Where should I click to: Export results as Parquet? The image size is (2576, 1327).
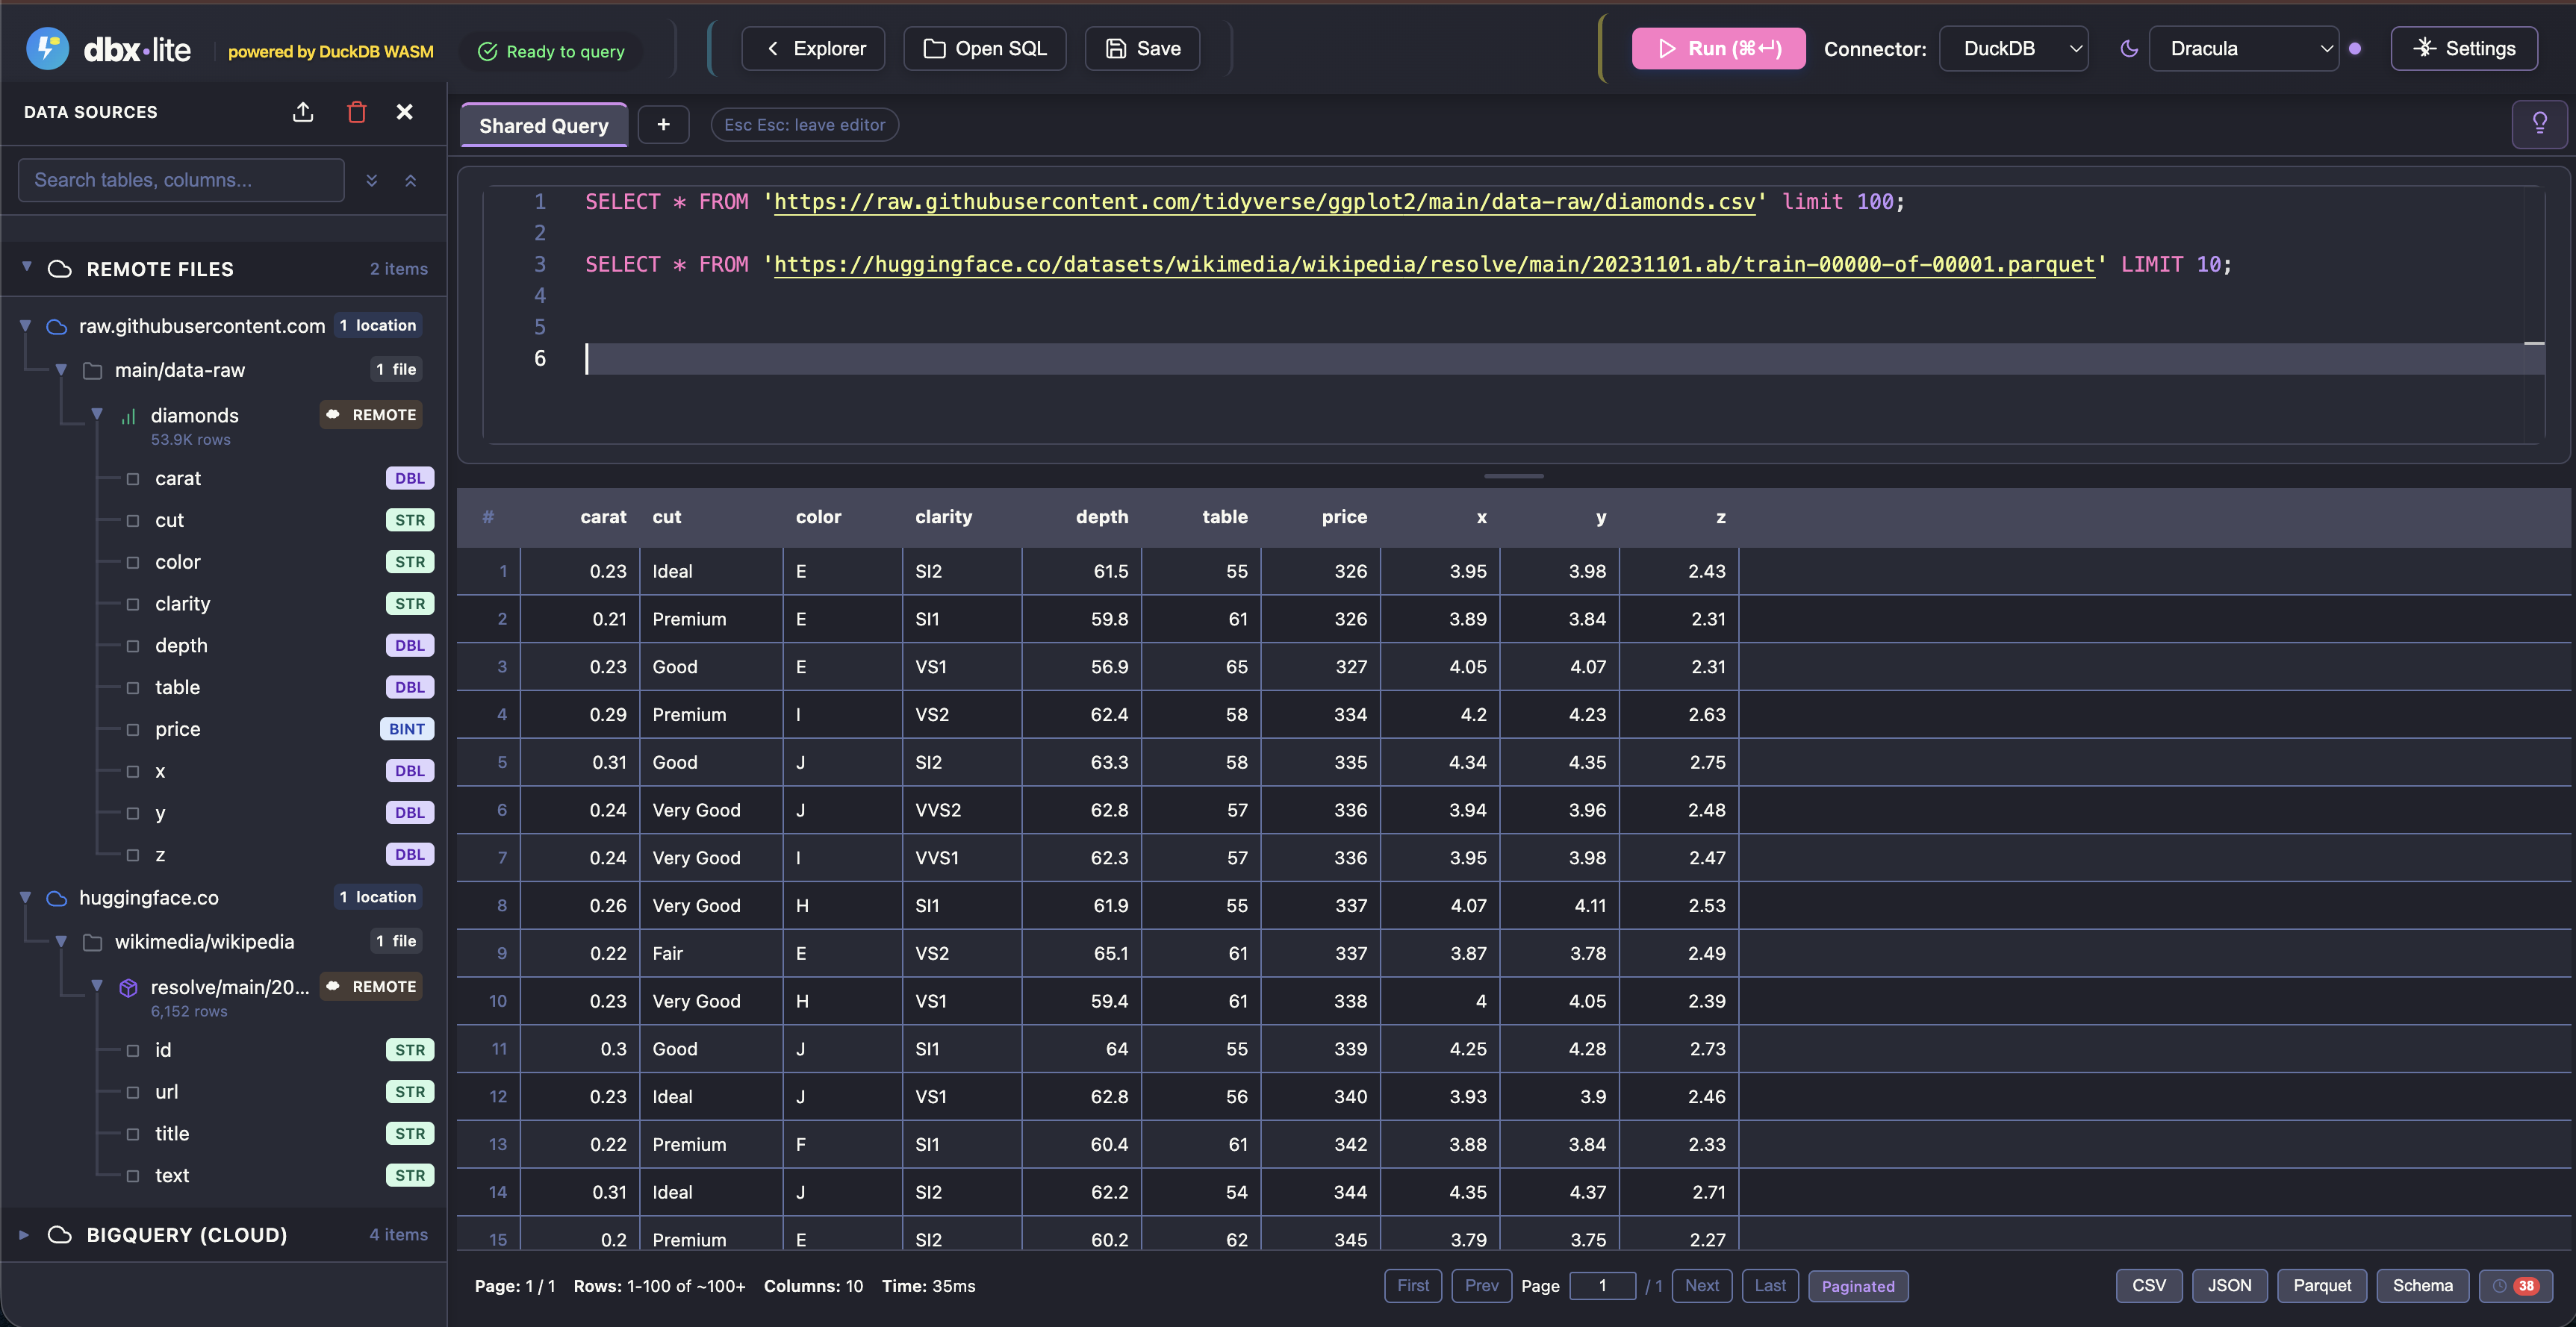click(2322, 1286)
